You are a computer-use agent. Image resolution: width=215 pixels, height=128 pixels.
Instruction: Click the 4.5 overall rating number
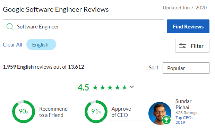83,87
